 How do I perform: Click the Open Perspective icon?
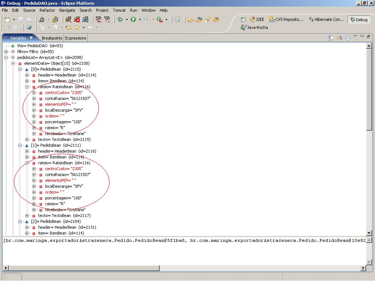pyautogui.click(x=243, y=19)
